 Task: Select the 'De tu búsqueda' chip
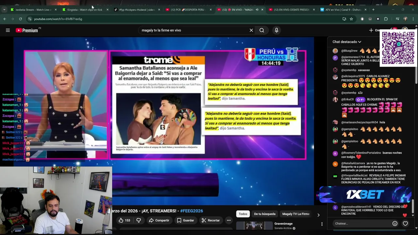(x=265, y=214)
